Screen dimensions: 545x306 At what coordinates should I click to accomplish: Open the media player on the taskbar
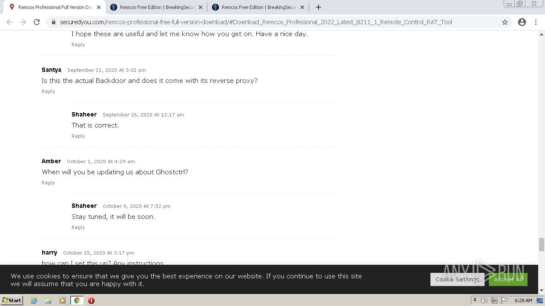point(63,300)
